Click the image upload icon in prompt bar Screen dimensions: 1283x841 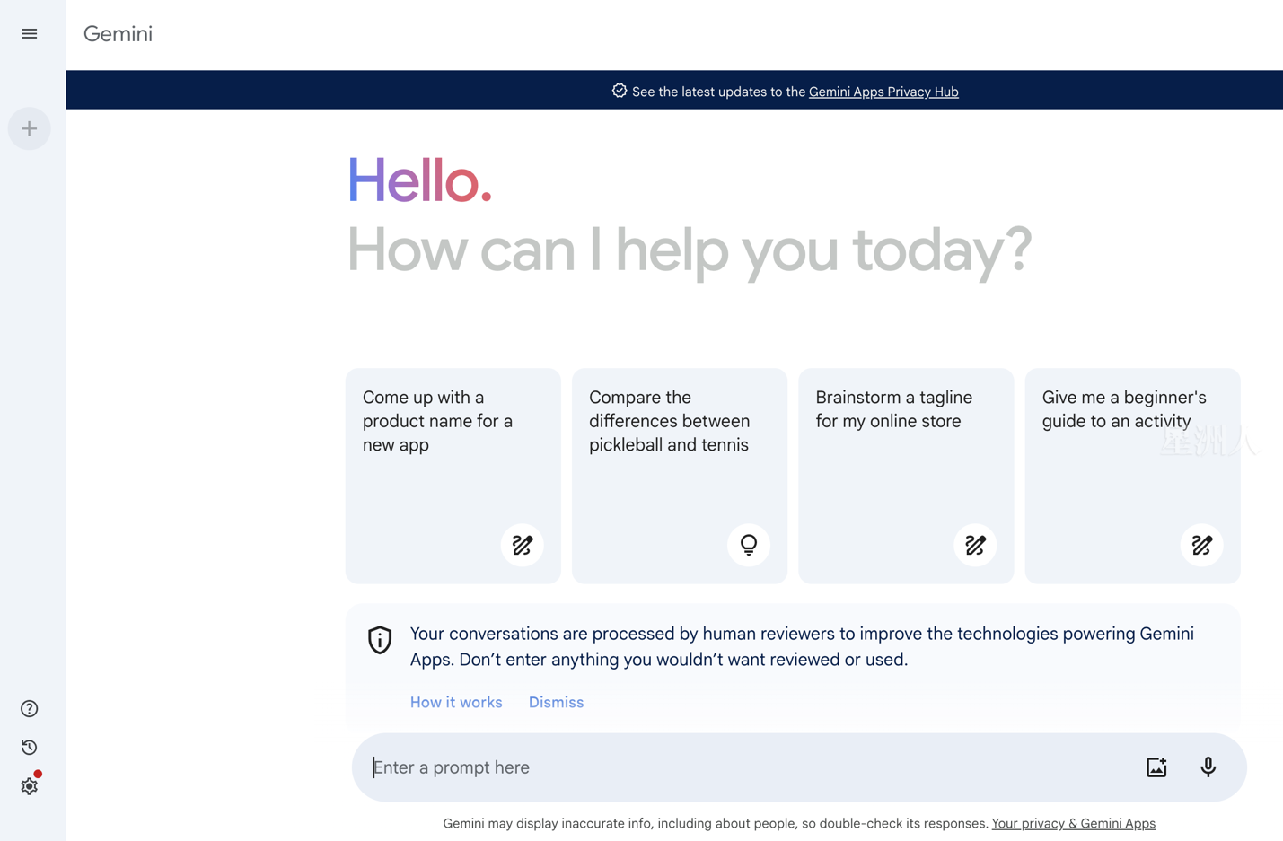point(1156,767)
